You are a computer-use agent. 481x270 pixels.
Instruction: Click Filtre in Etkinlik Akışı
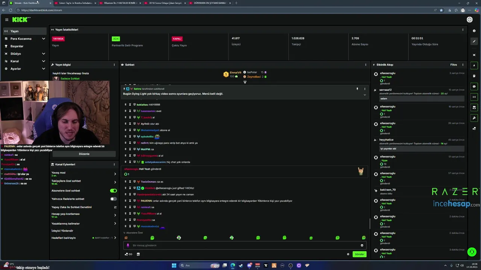454,65
